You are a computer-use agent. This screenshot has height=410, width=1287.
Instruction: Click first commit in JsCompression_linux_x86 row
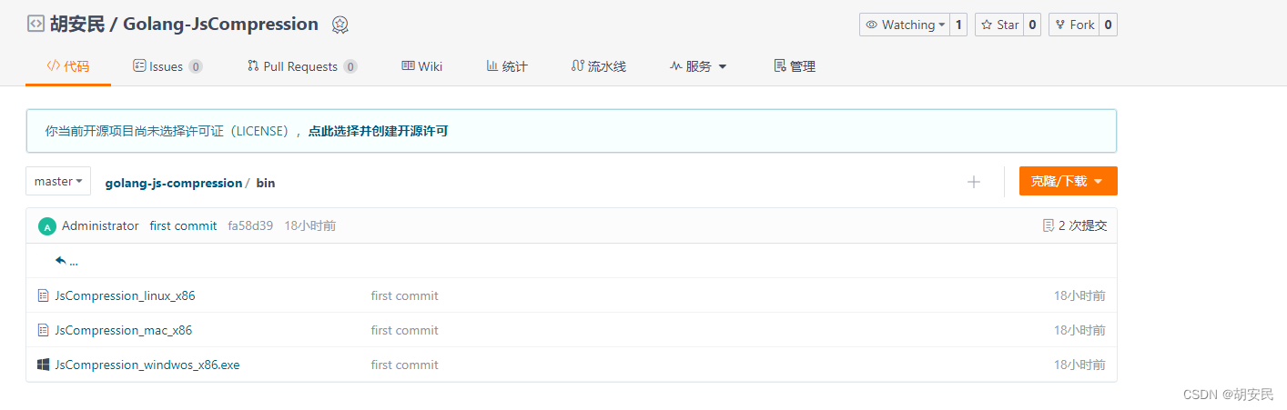click(x=404, y=295)
